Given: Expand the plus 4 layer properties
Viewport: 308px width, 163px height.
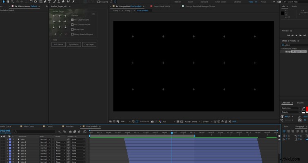Looking at the screenshot, I should click(7, 148).
